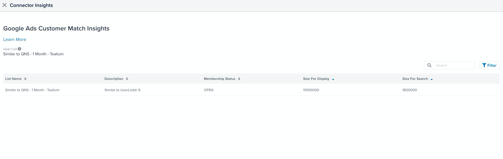Toggle the Size For Display sort arrow
The width and height of the screenshot is (503, 159).
pyautogui.click(x=333, y=79)
